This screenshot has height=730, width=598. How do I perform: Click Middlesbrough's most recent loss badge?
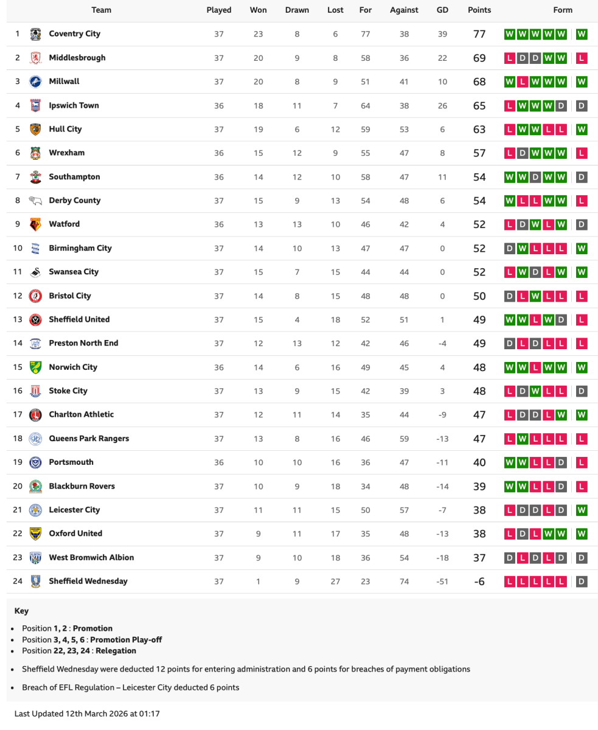(x=582, y=58)
